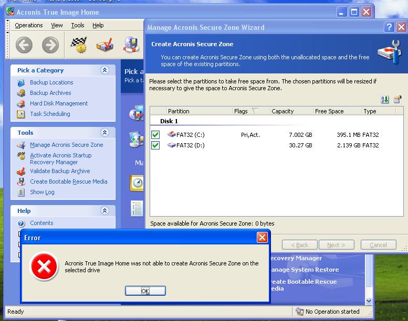Sort by the Free Space column header
408x321 pixels.
coord(338,111)
